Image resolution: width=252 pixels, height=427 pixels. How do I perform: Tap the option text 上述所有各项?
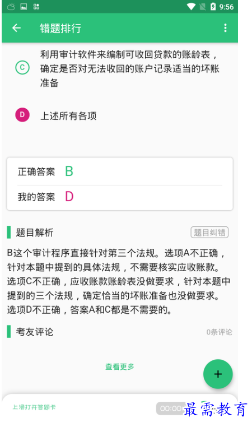click(68, 116)
